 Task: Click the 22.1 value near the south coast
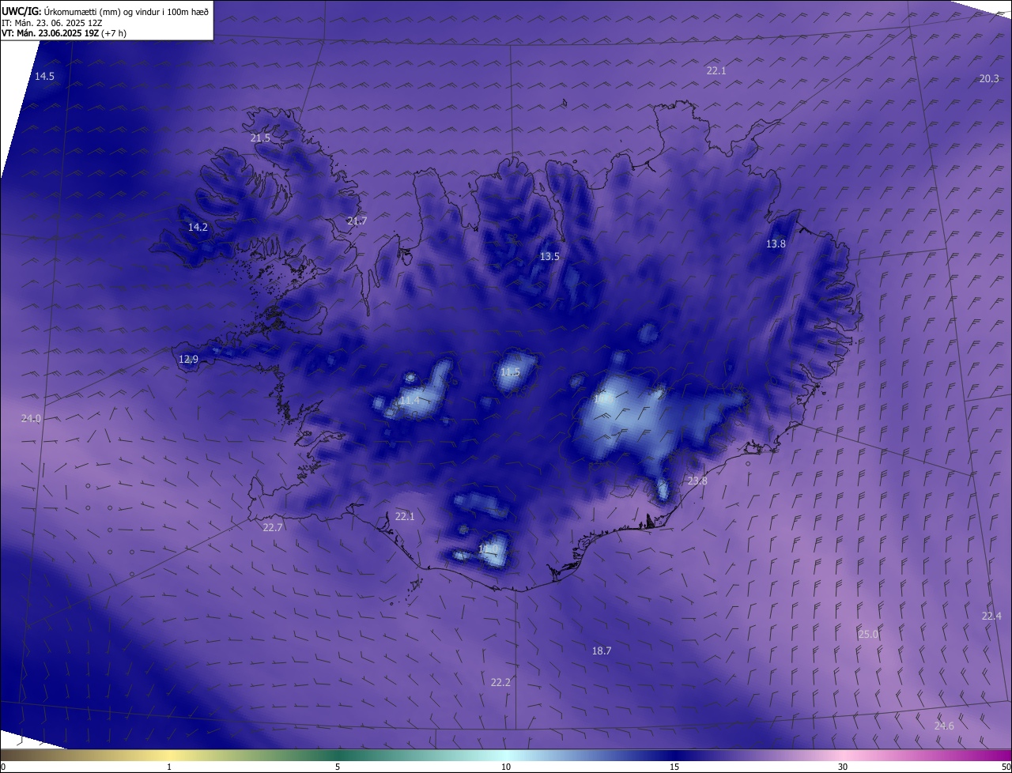[404, 516]
